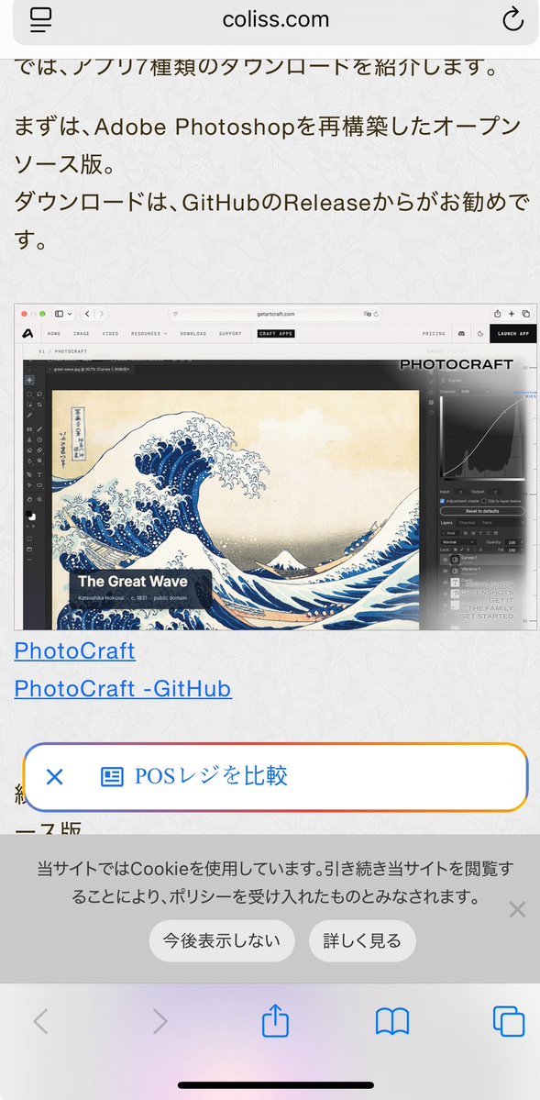
Task: Close the POSレジを比較 ad banner
Action: 55,776
